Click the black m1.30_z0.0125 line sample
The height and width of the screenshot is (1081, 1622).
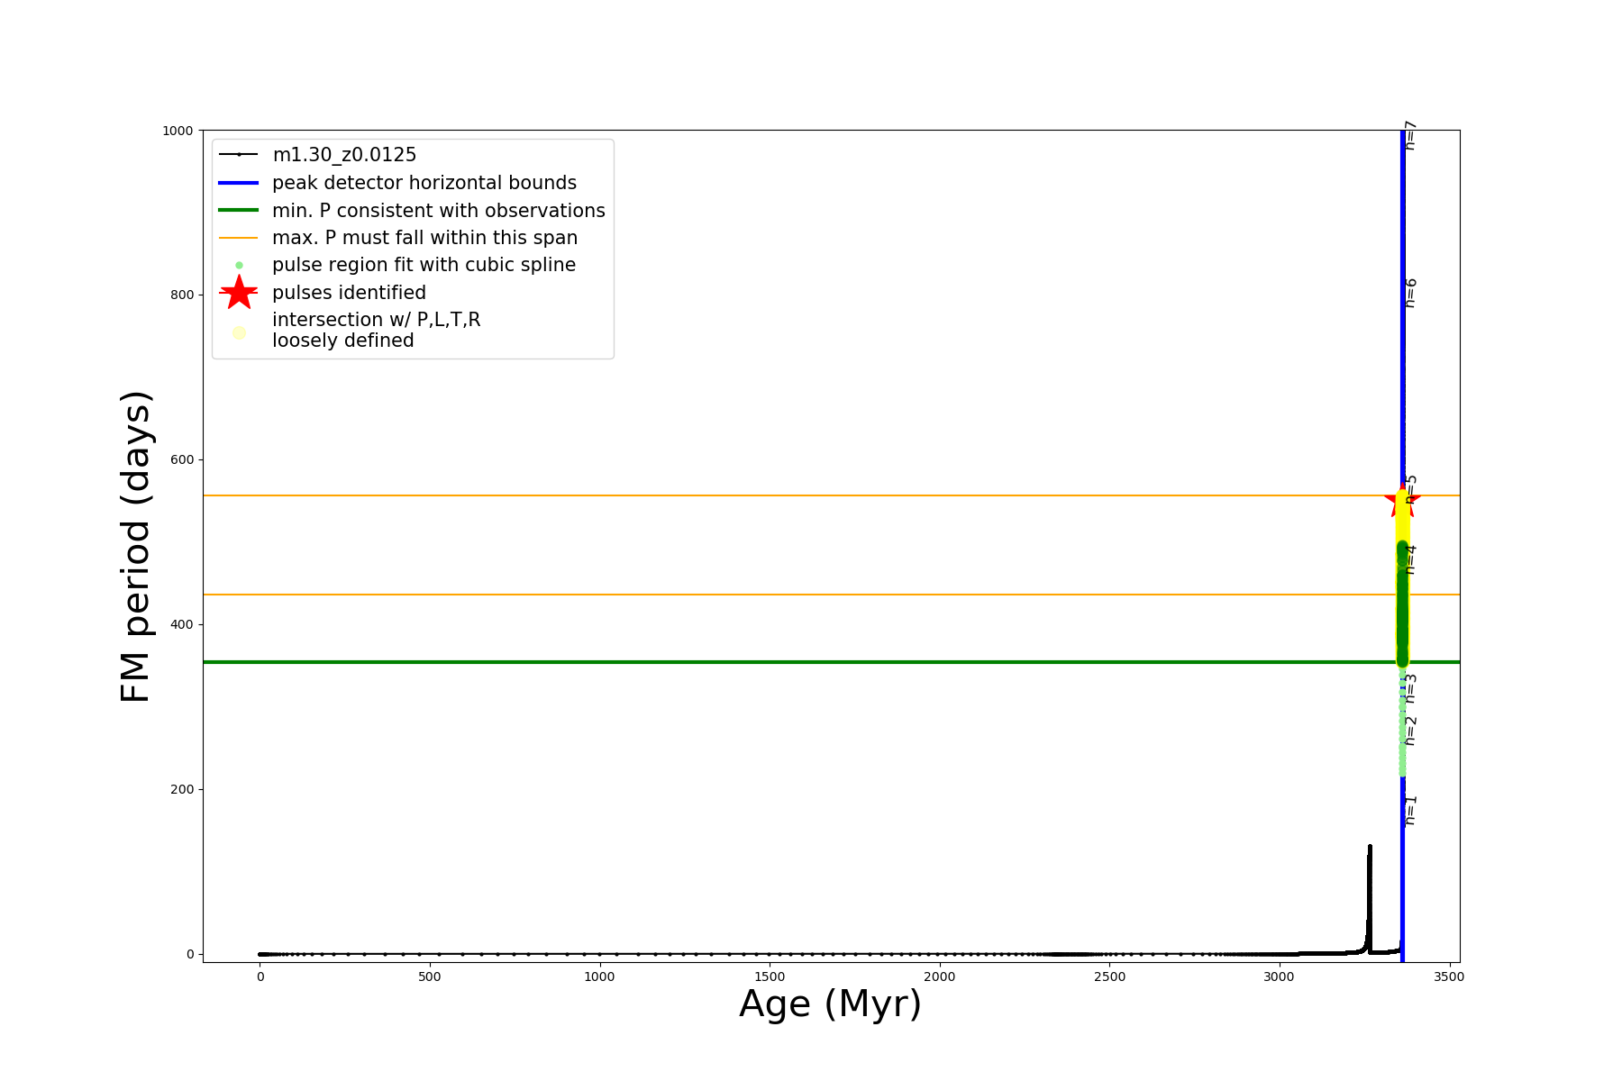[239, 155]
